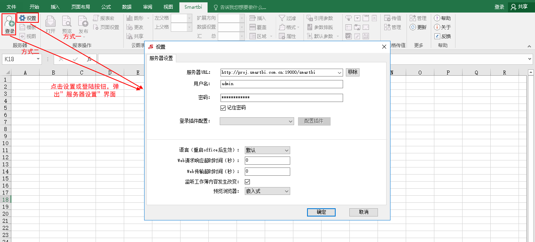Select row 5 header
535x242 pixels.
pos(5,107)
